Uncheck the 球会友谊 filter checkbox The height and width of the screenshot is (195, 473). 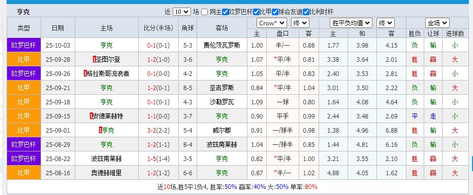tap(275, 12)
